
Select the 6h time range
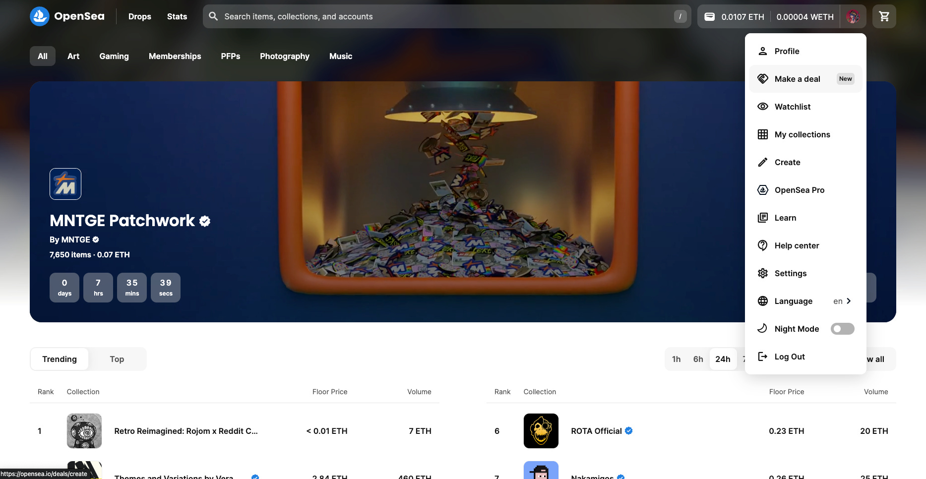click(x=698, y=359)
